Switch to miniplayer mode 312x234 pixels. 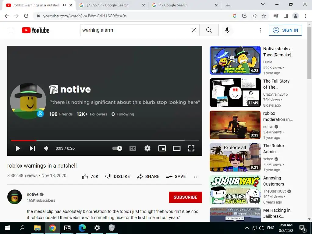click(x=162, y=148)
